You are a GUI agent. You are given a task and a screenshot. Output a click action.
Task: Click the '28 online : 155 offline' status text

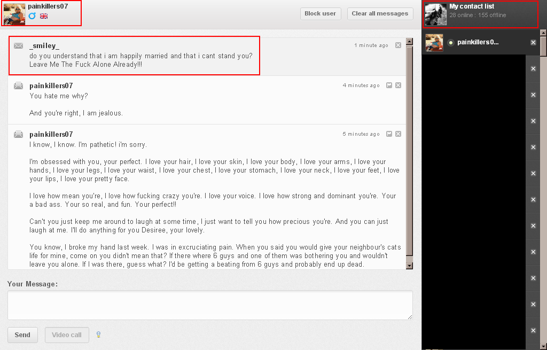point(478,15)
